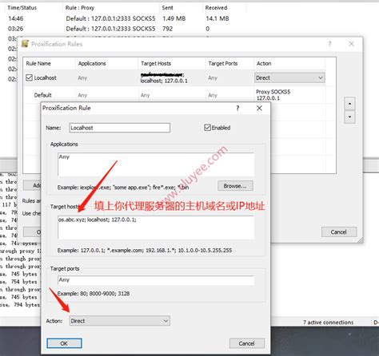Click the Browse... button for applications
The height and width of the screenshot is (356, 379).
click(235, 186)
